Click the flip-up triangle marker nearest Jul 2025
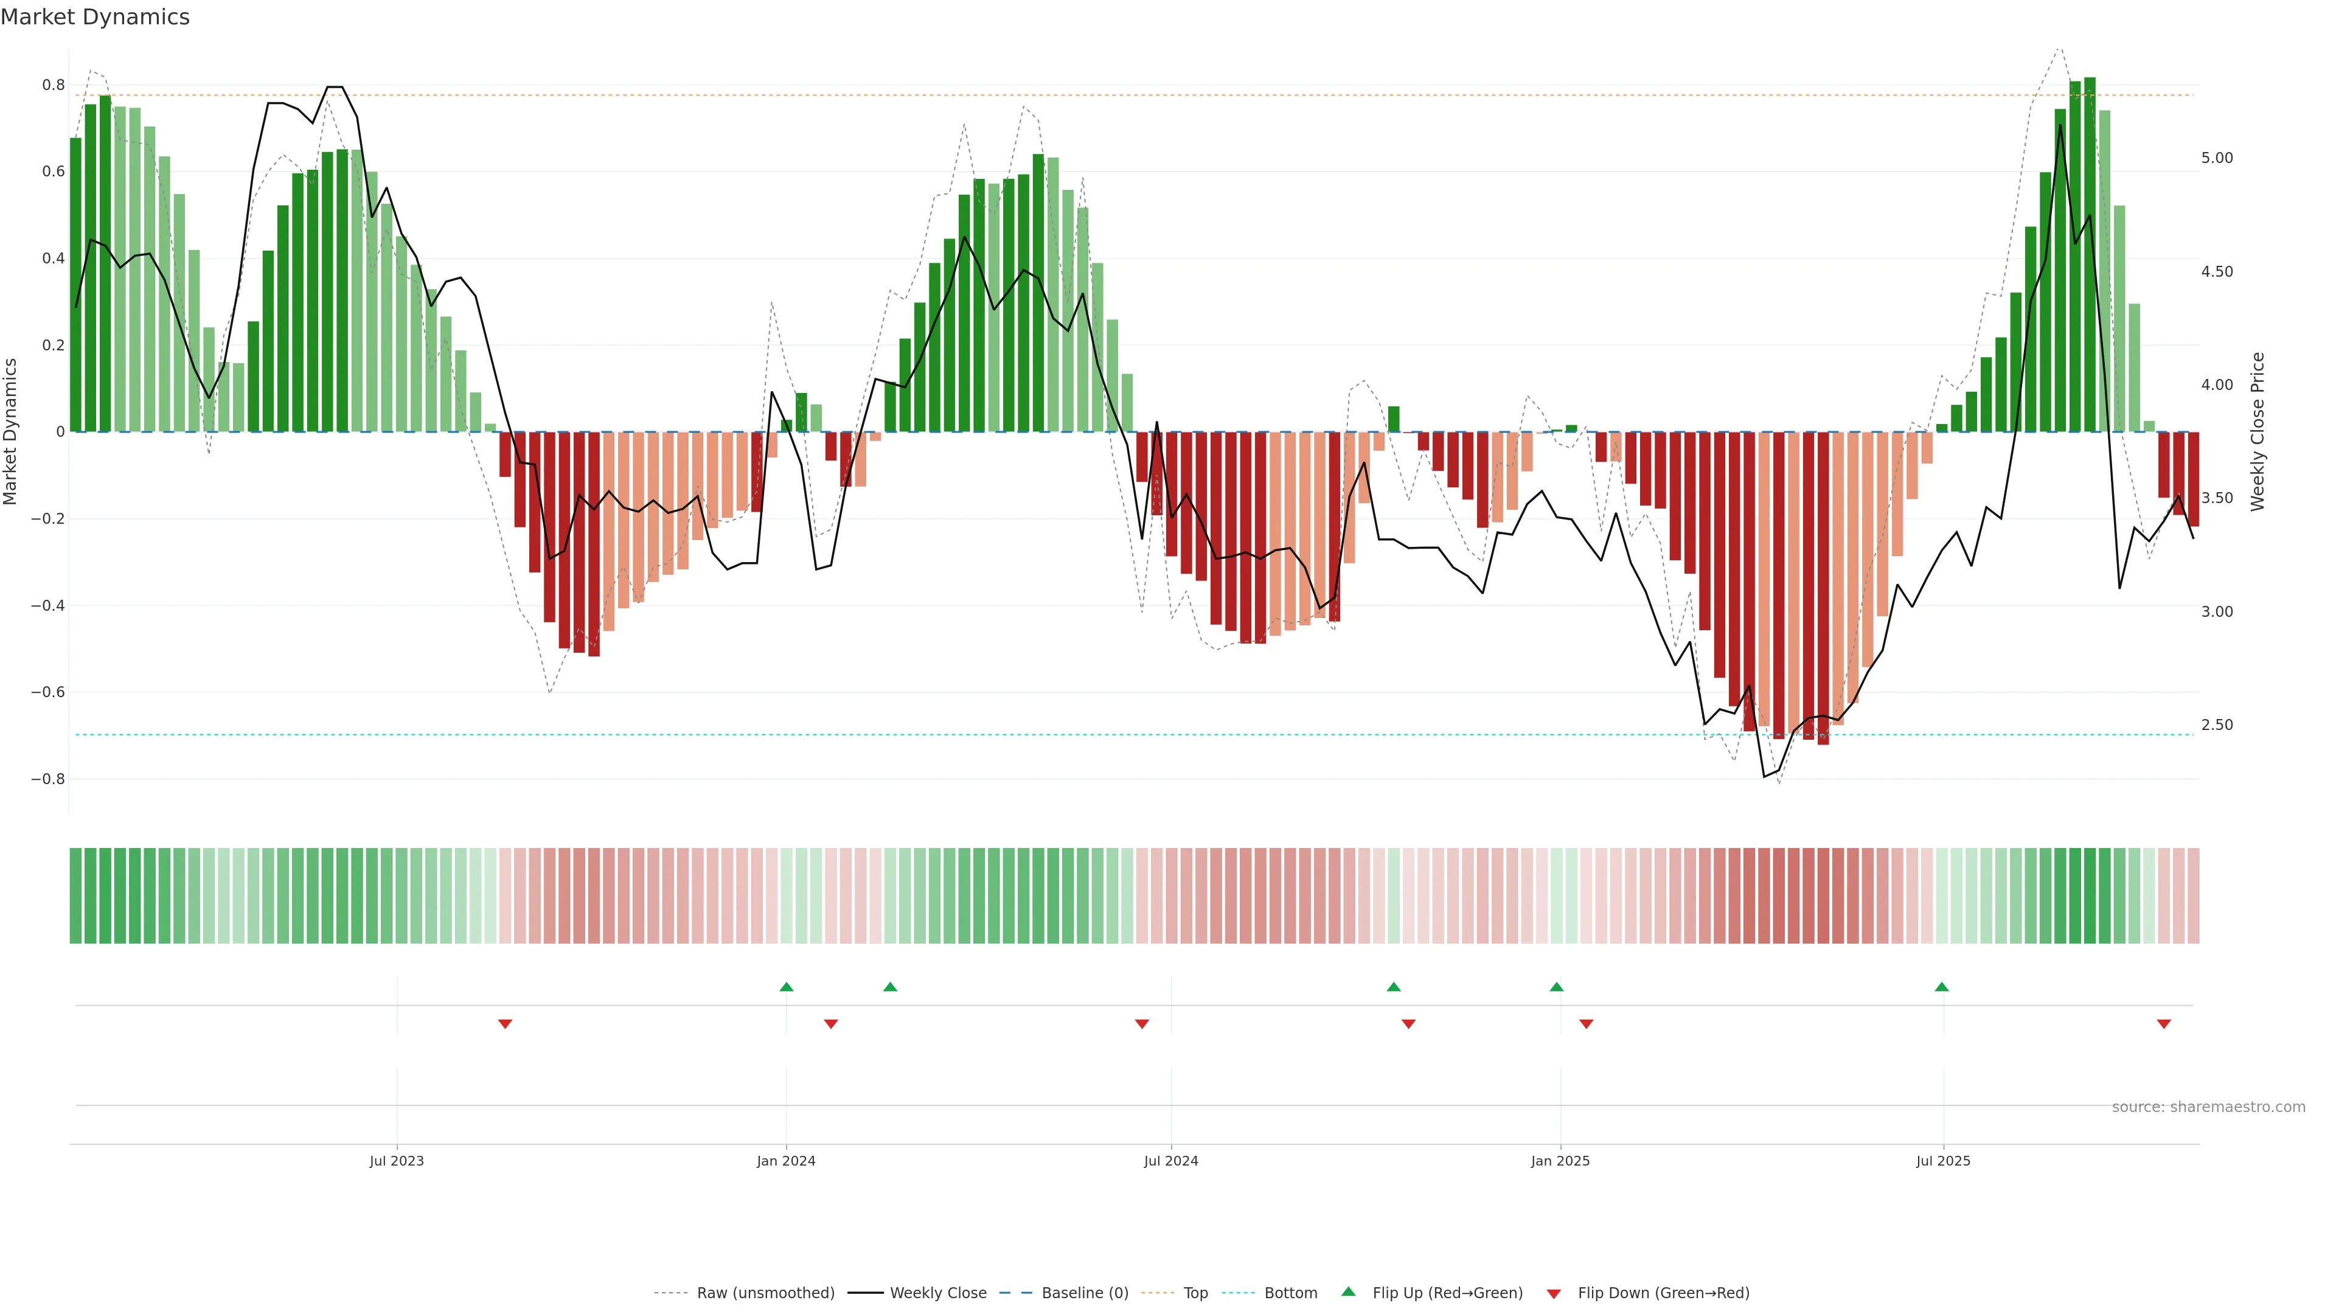The height and width of the screenshot is (1314, 2336). point(1942,987)
